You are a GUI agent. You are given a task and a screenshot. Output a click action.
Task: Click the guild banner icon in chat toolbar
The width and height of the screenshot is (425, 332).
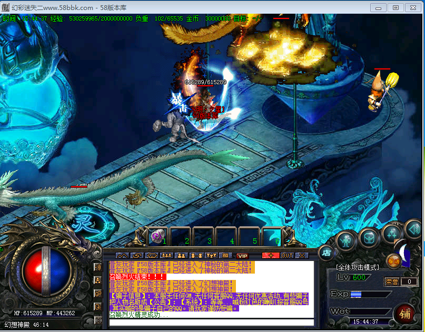(x=152, y=256)
